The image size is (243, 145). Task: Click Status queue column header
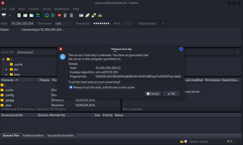pos(129,115)
